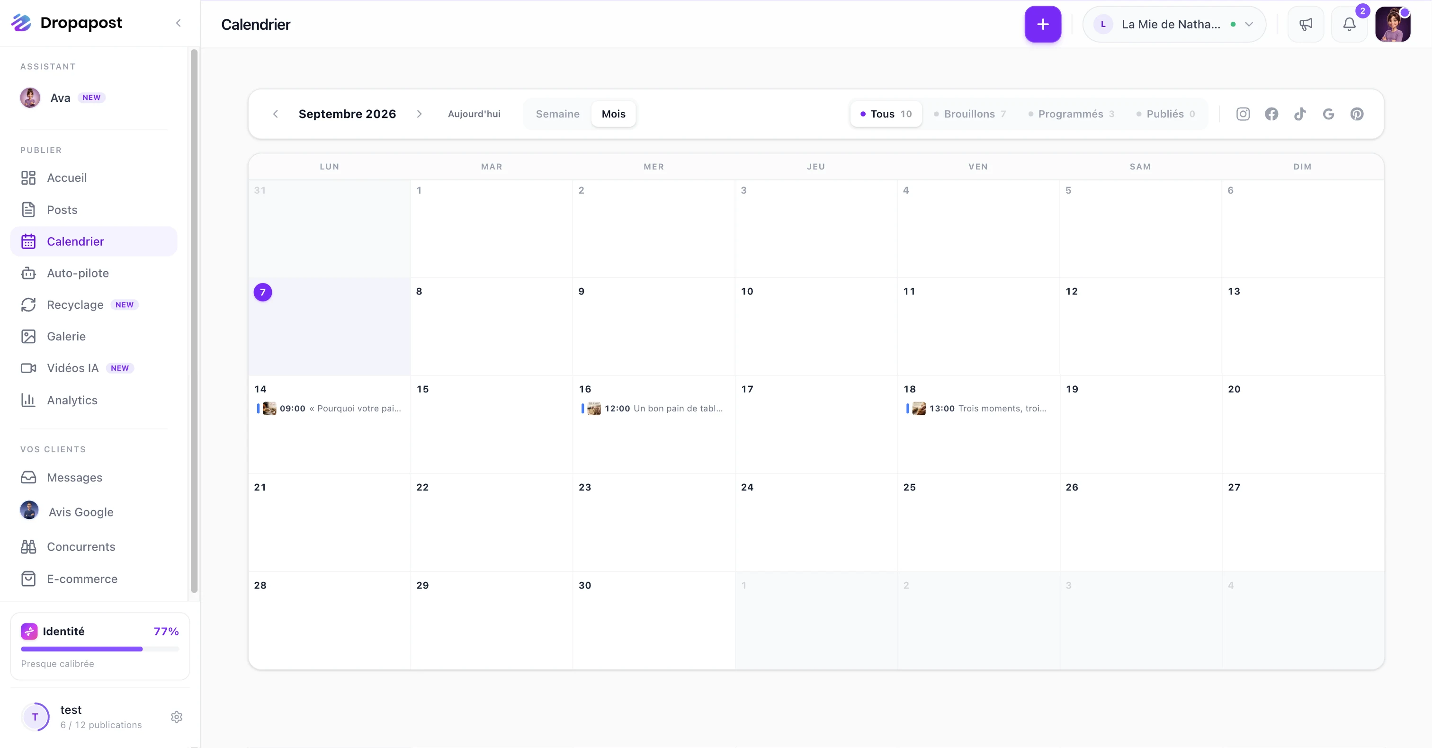Image resolution: width=1432 pixels, height=748 pixels.
Task: Open Auto-pilote robot icon
Action: coord(28,273)
